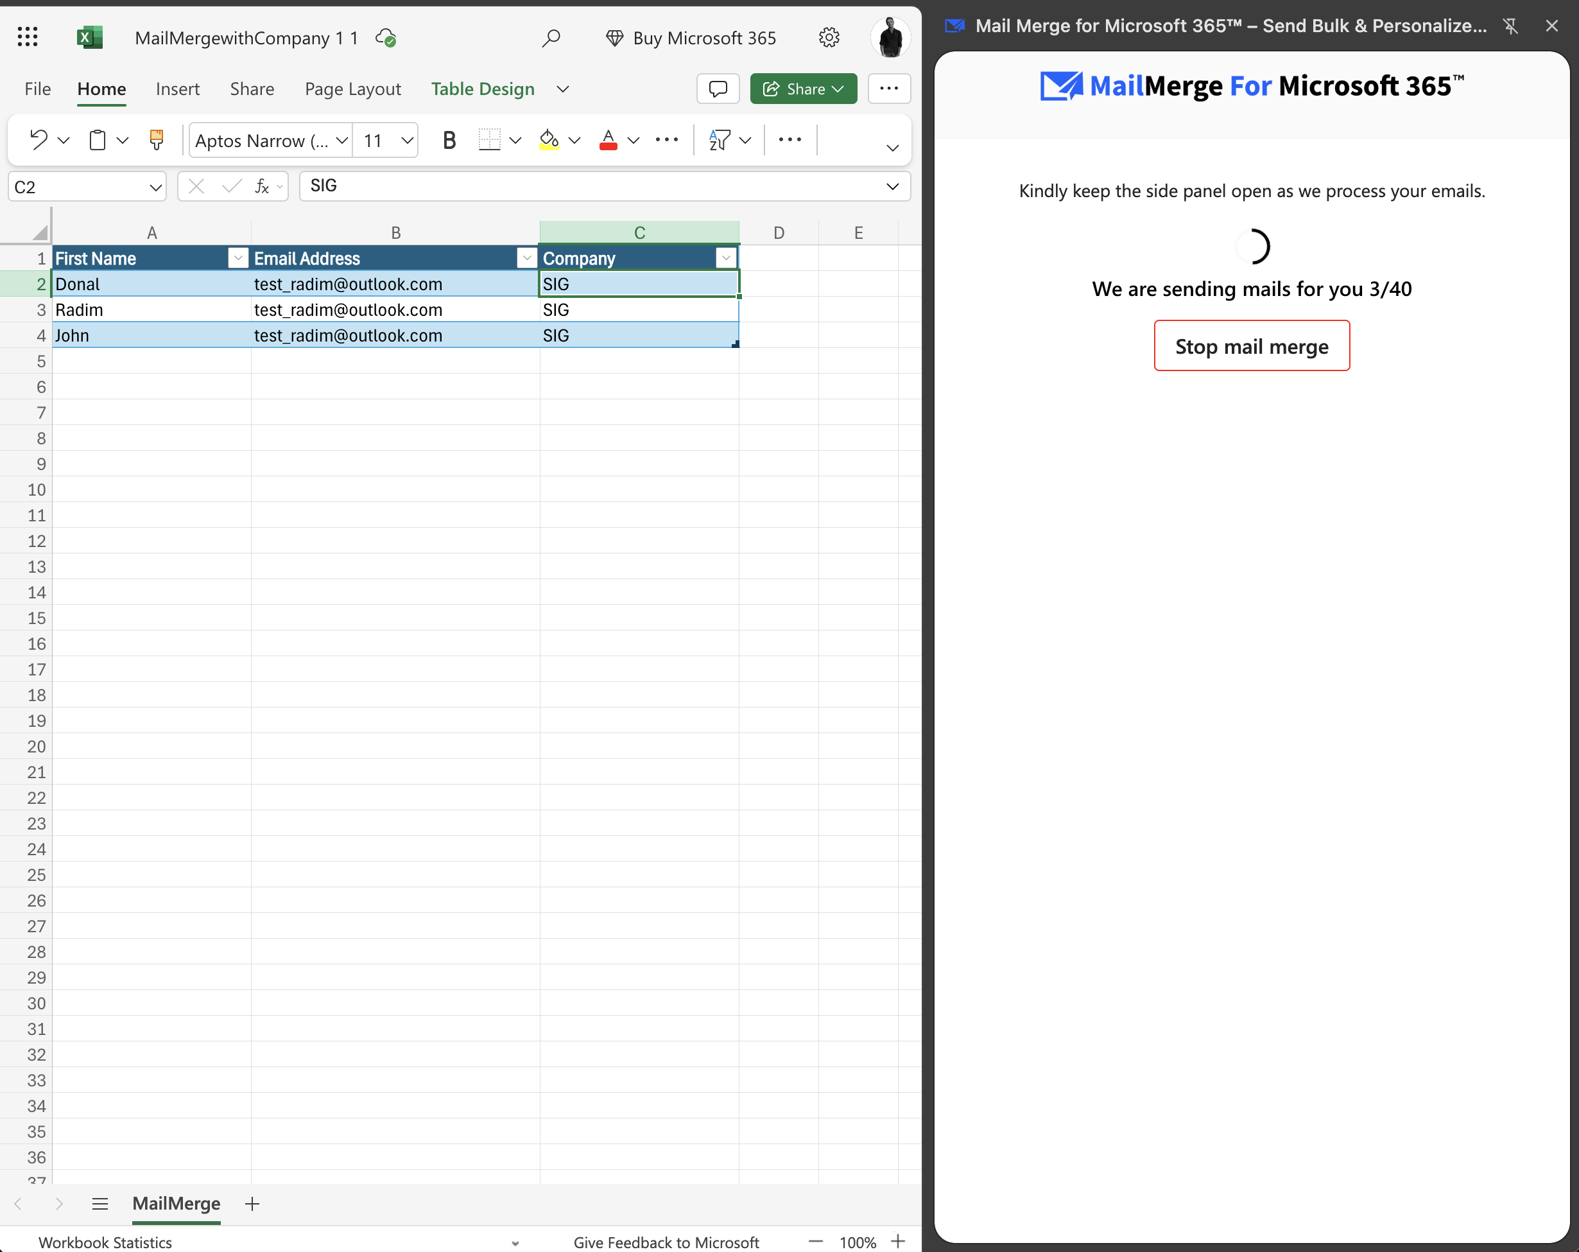Open the settings gear icon

(x=828, y=37)
